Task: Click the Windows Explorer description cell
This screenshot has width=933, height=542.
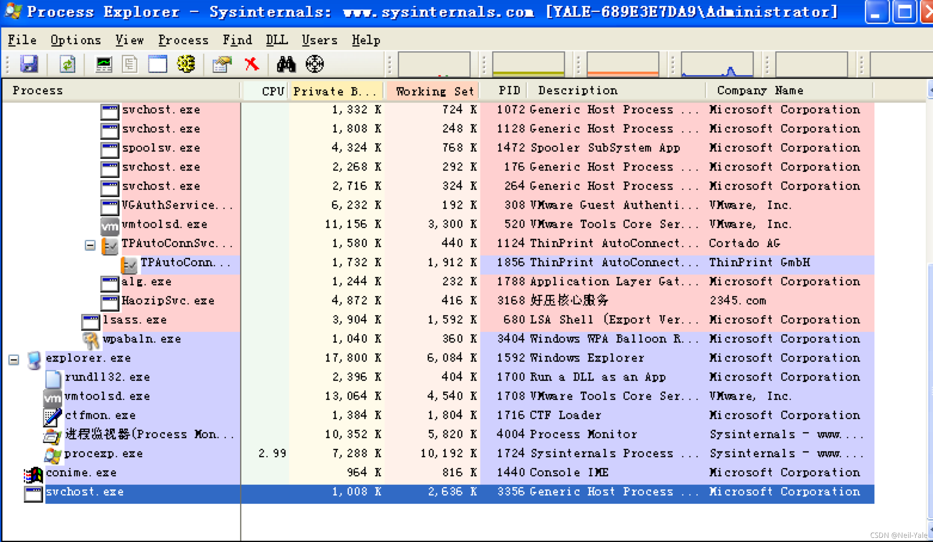Action: tap(587, 358)
